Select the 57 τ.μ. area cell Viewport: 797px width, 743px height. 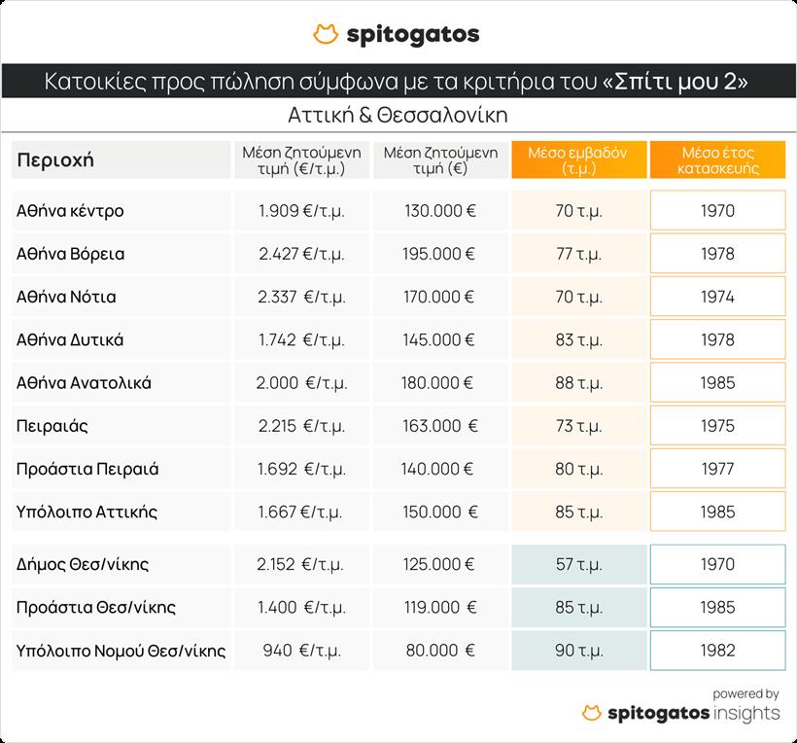[x=578, y=564]
